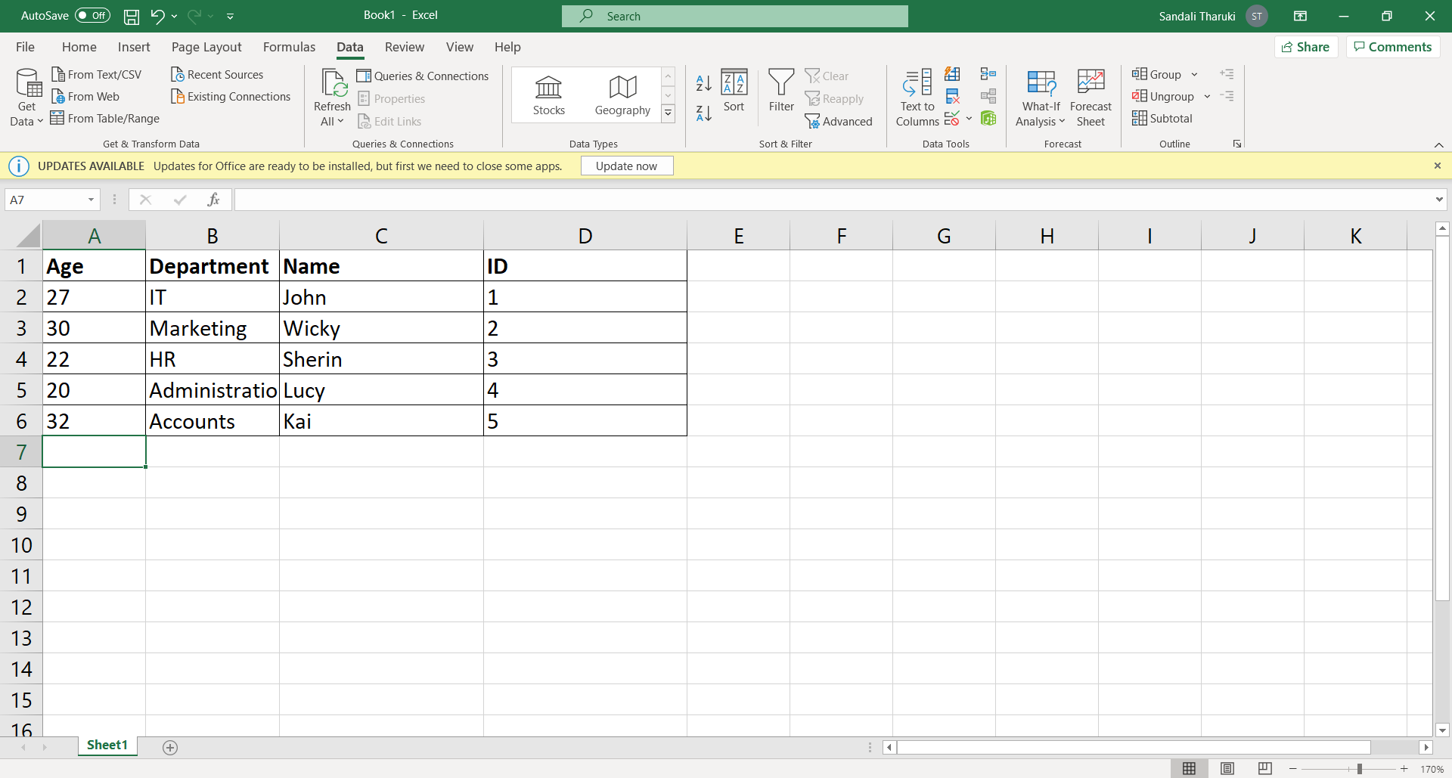The image size is (1452, 778).
Task: Sort the data A to Z
Action: click(x=703, y=82)
